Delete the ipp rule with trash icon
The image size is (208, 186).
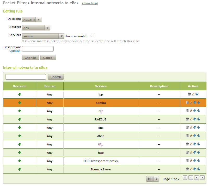click(x=189, y=94)
